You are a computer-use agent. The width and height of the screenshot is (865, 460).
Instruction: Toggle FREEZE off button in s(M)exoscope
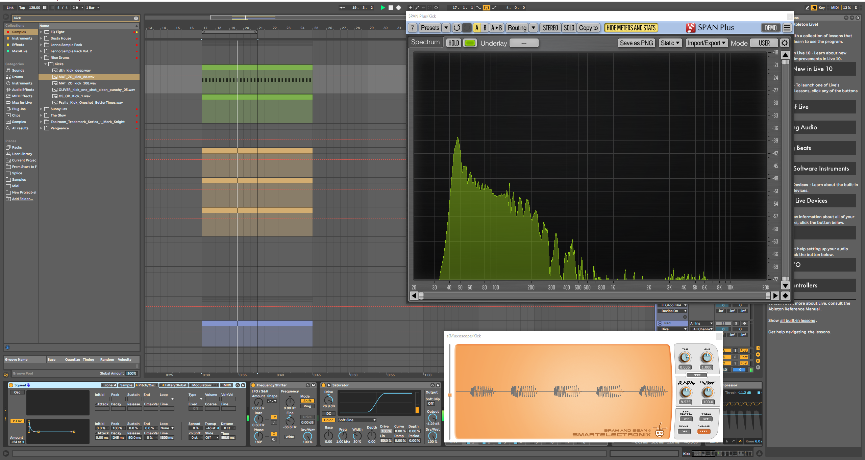[x=706, y=419]
